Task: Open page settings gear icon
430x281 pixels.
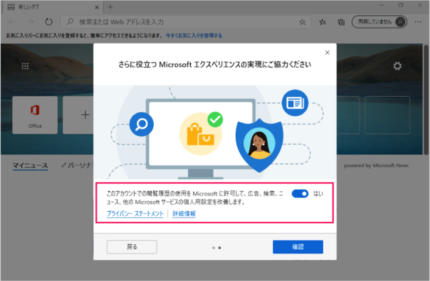Action: (x=397, y=66)
